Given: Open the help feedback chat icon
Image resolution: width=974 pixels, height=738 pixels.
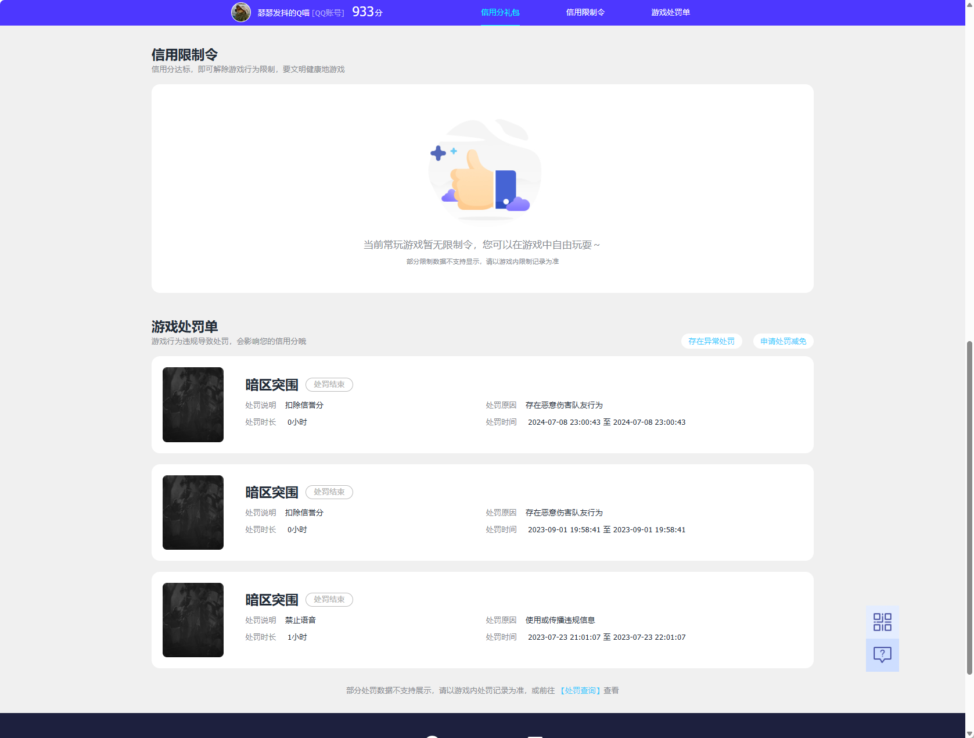Looking at the screenshot, I should [x=882, y=655].
